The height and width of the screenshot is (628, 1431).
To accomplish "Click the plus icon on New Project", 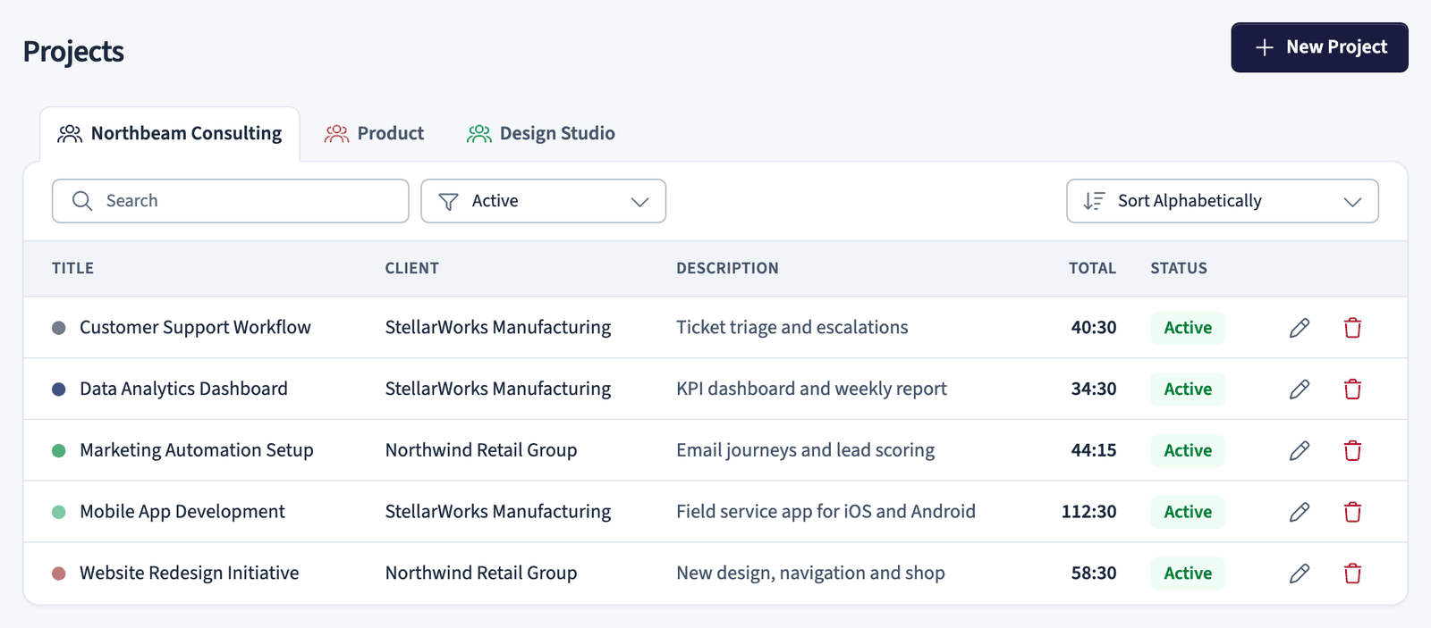I will click(1264, 47).
